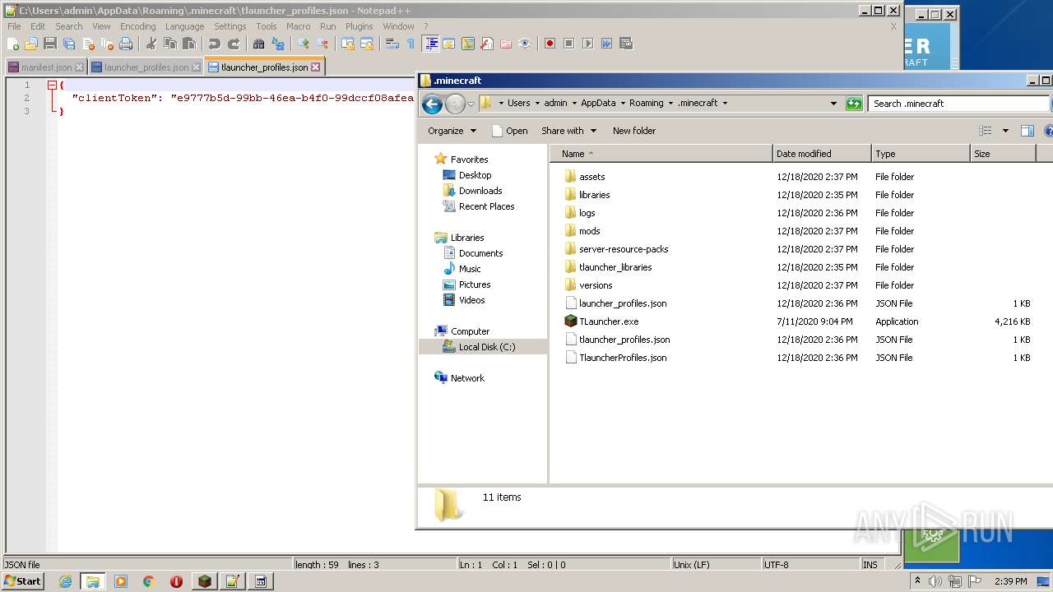
Task: Click the New folder button
Action: click(634, 131)
